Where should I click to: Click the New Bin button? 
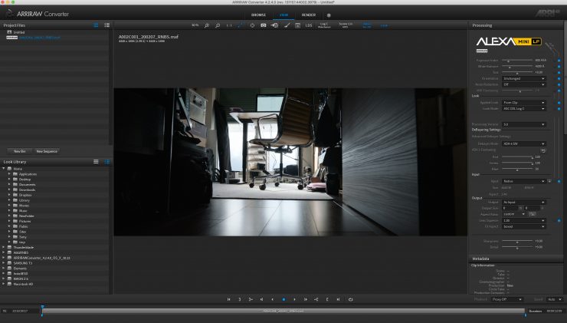coord(18,151)
